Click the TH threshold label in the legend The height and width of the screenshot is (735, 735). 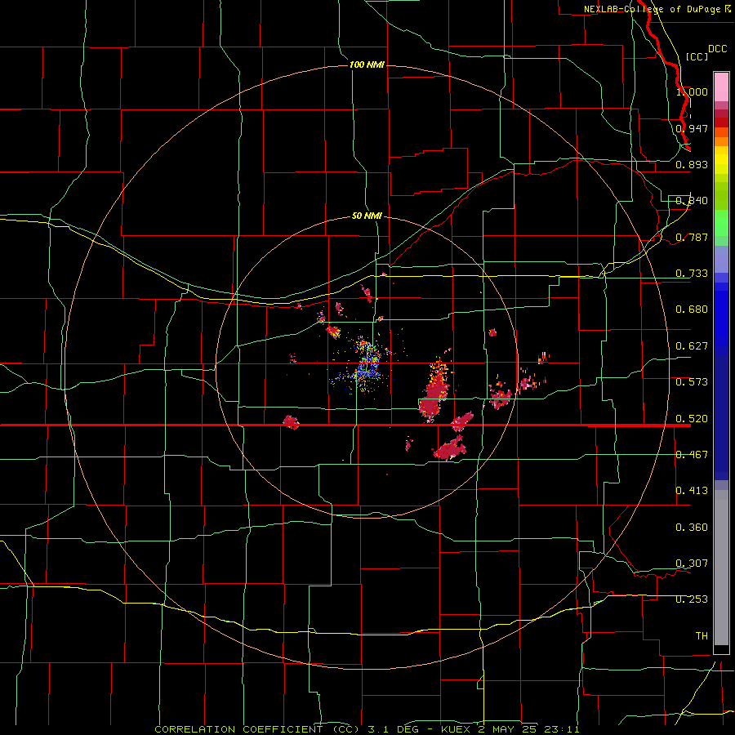click(702, 636)
